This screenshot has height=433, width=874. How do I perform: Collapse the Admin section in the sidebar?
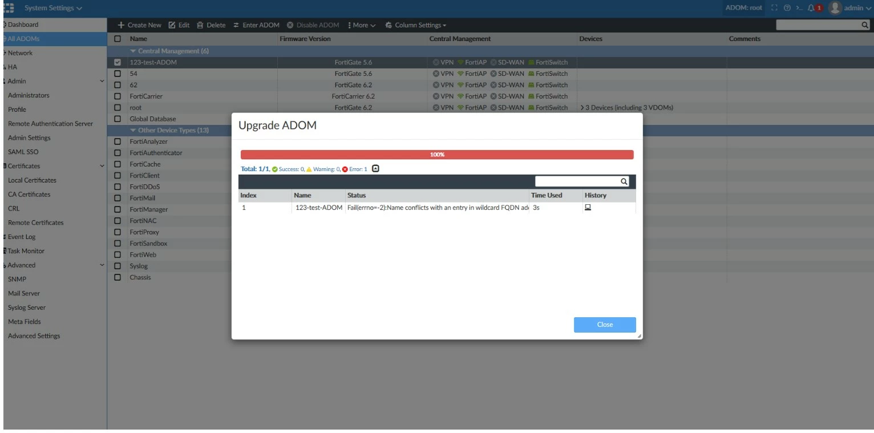pos(102,81)
